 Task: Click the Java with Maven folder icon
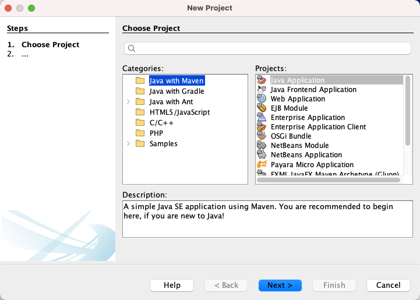coord(140,80)
